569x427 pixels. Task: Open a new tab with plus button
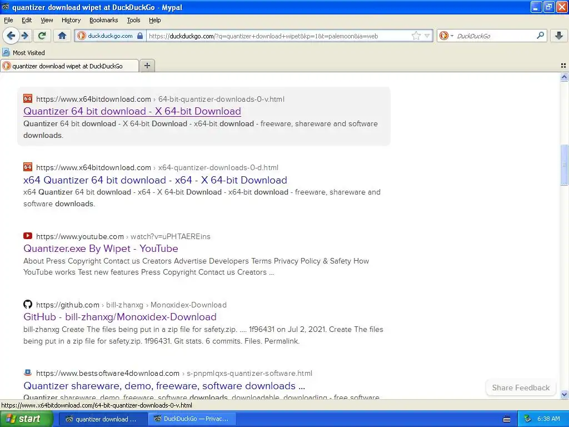click(x=147, y=66)
